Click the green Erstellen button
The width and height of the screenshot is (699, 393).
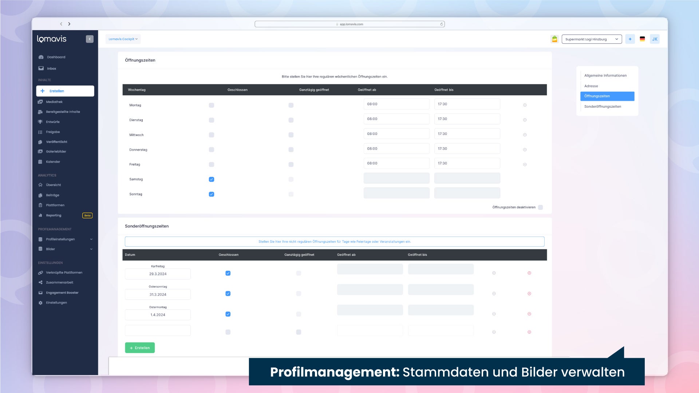click(140, 348)
